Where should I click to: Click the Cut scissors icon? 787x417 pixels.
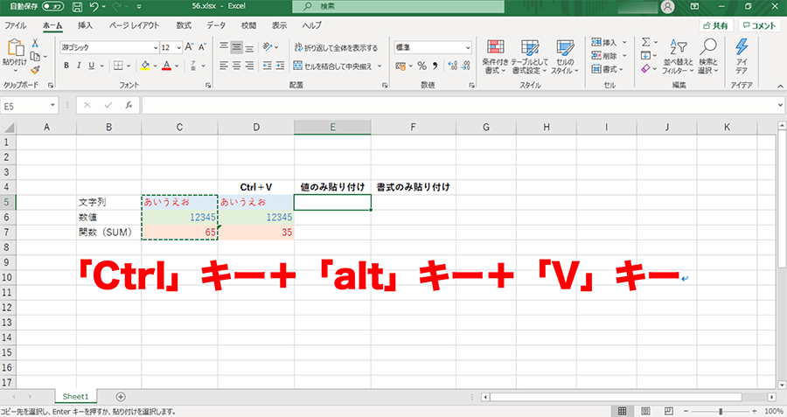coord(35,43)
